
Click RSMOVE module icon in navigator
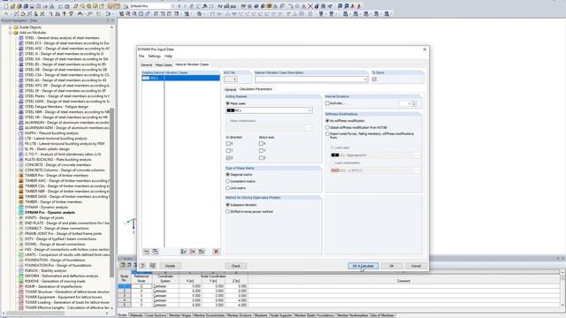(x=21, y=281)
